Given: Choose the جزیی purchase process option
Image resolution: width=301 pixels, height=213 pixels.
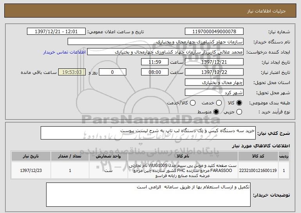Looking at the screenshot, I should coord(239,112).
